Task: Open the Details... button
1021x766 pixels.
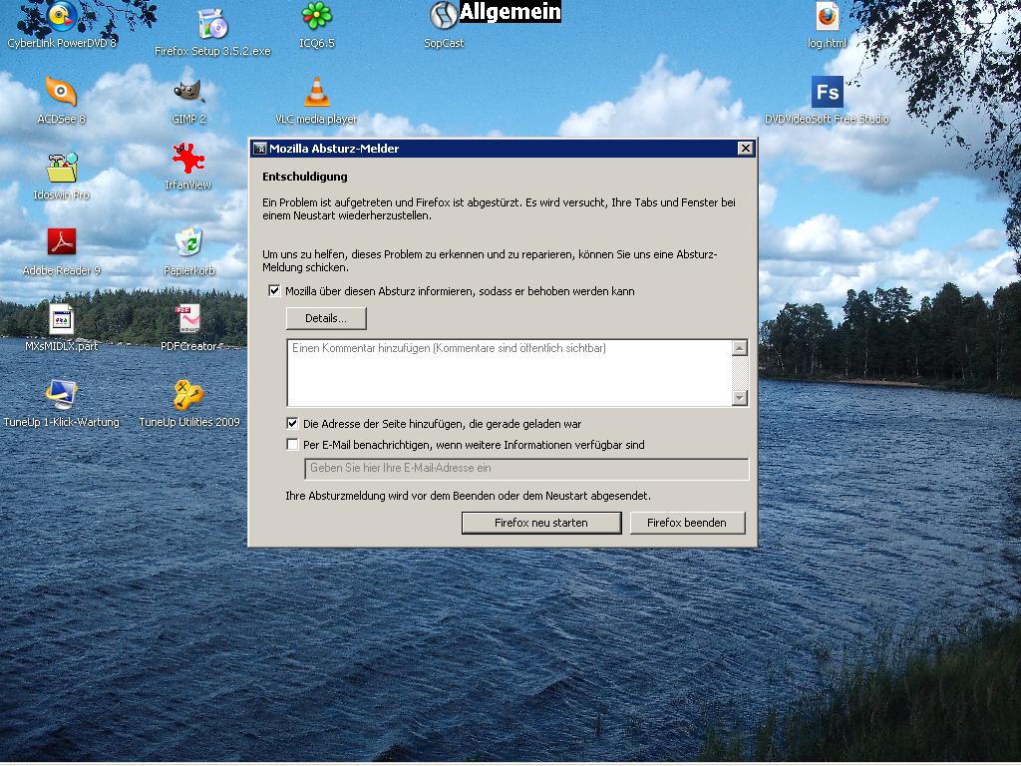Action: [x=326, y=318]
